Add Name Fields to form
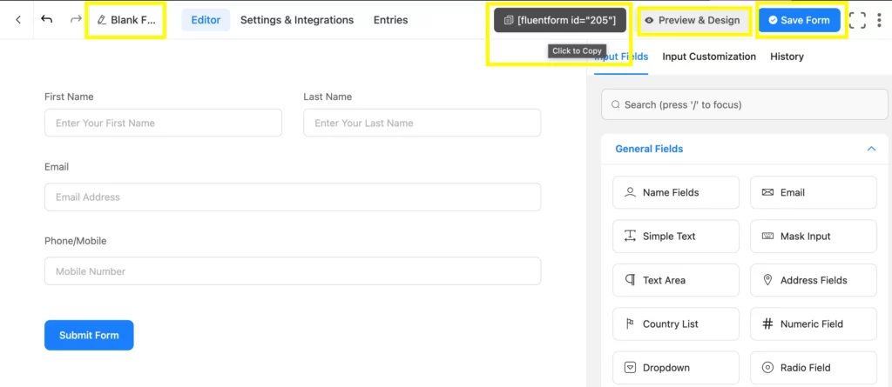The height and width of the screenshot is (387, 892). [x=675, y=192]
